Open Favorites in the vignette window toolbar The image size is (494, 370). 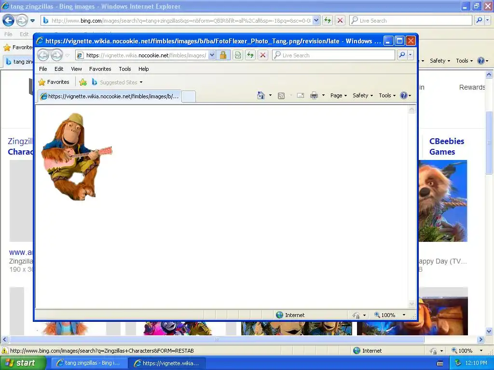(x=54, y=82)
